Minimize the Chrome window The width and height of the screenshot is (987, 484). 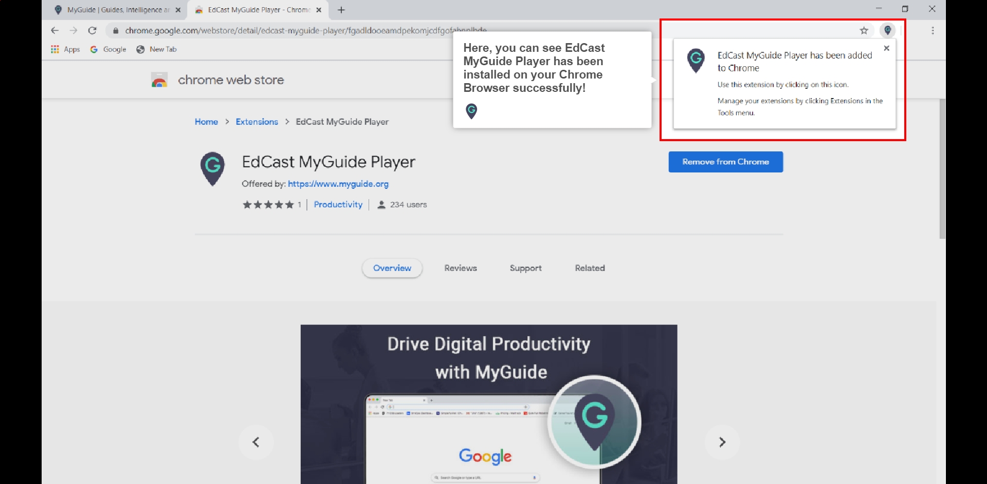(x=879, y=9)
